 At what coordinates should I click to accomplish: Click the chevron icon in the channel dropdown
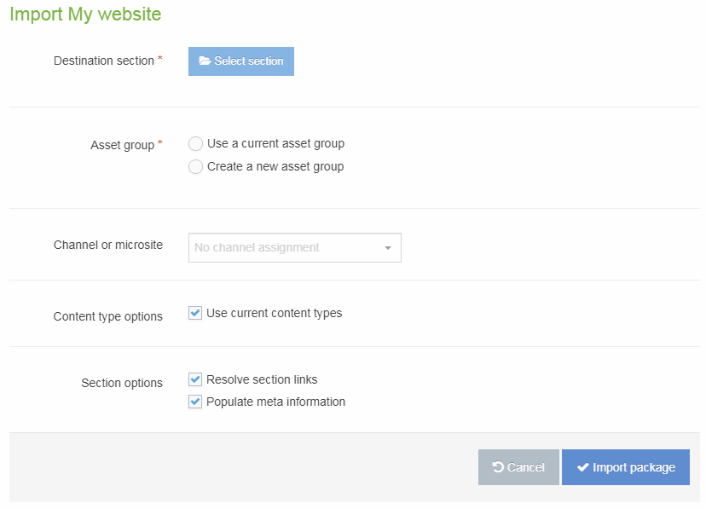tap(389, 247)
